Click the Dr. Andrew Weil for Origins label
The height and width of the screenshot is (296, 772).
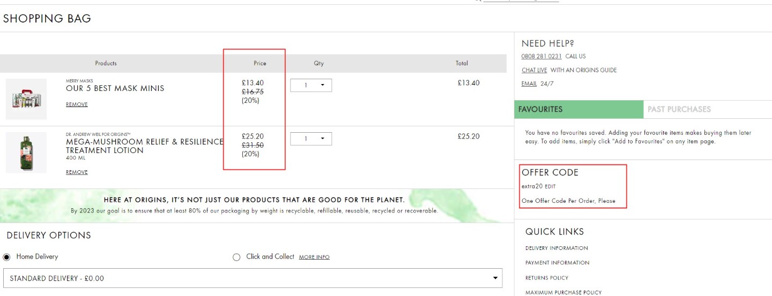pyautogui.click(x=98, y=134)
